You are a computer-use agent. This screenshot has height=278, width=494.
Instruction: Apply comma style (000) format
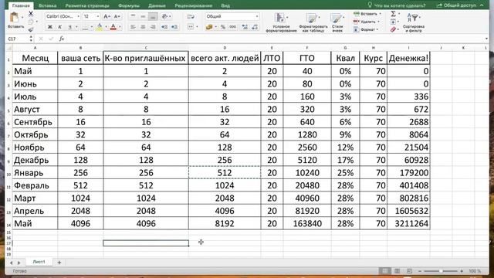(x=233, y=27)
